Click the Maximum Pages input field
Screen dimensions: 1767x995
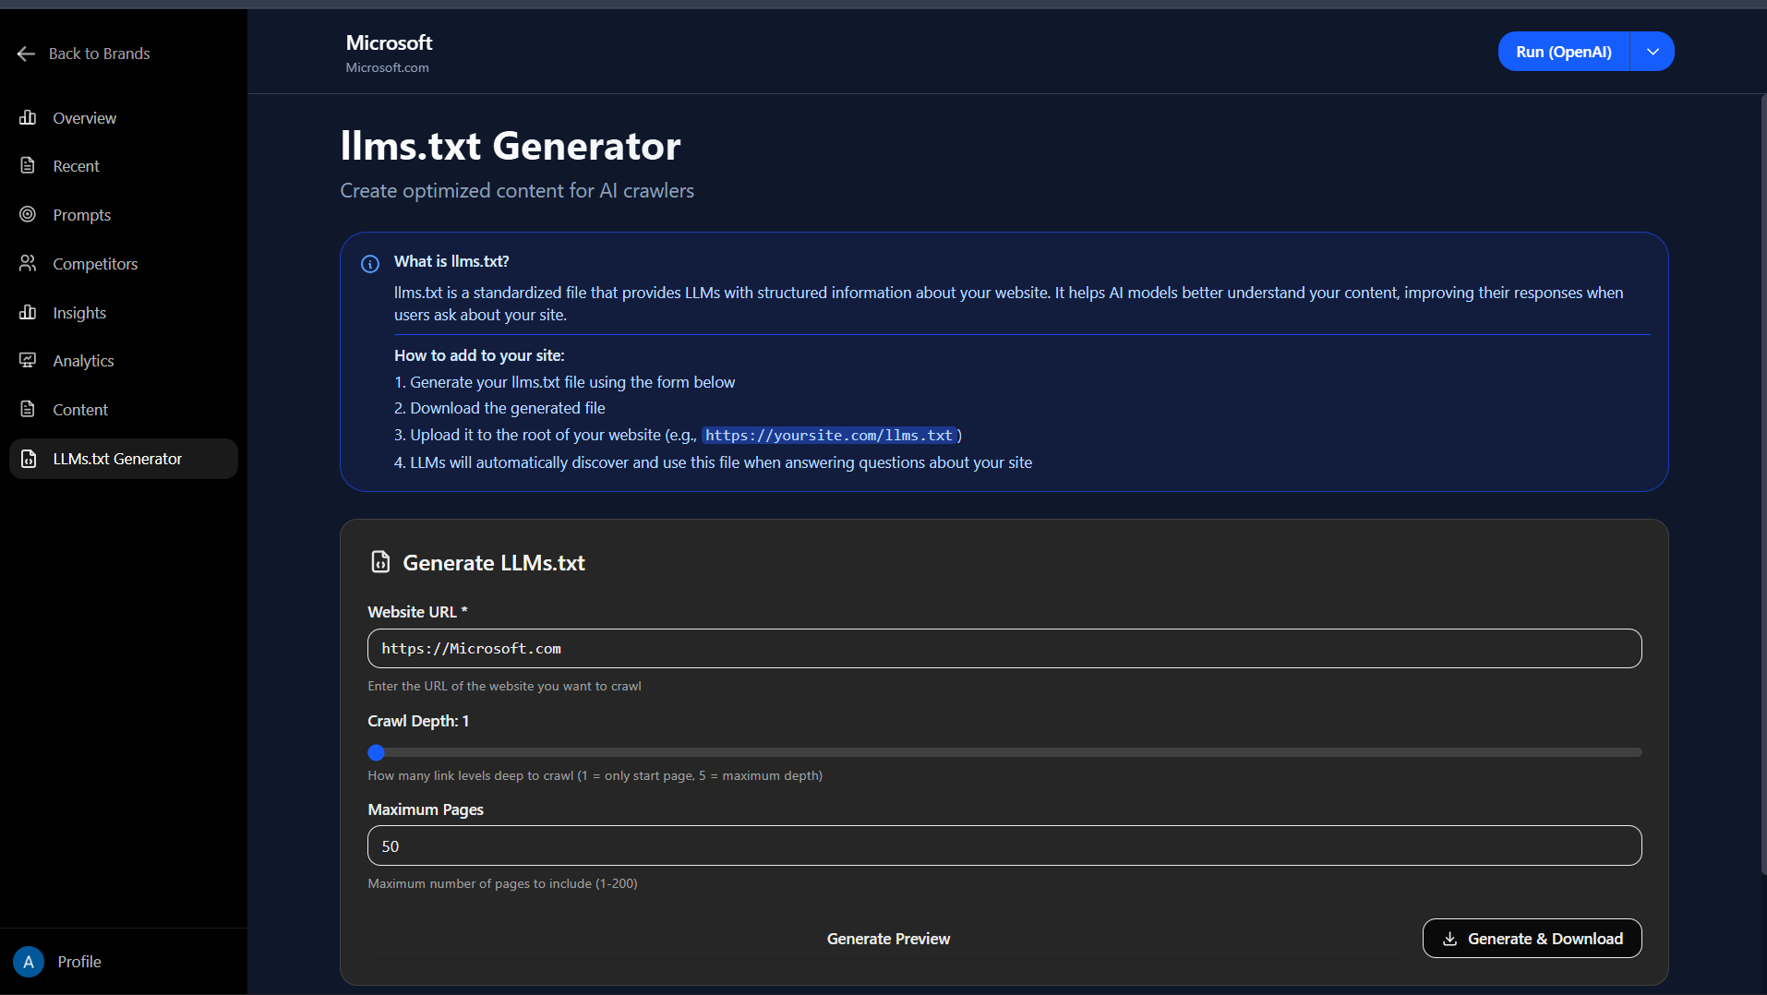coord(1004,846)
